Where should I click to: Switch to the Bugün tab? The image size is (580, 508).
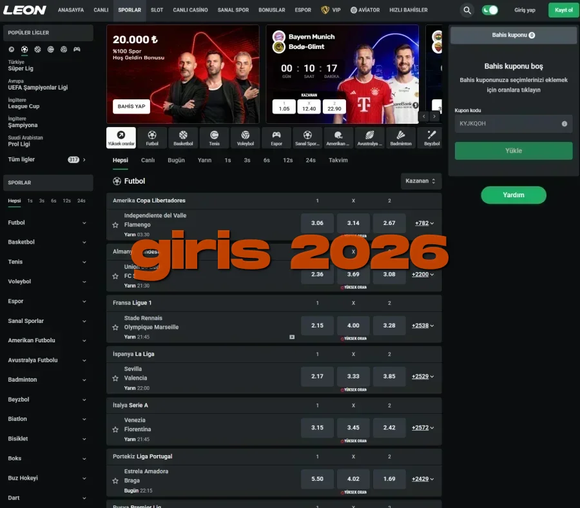[176, 161]
